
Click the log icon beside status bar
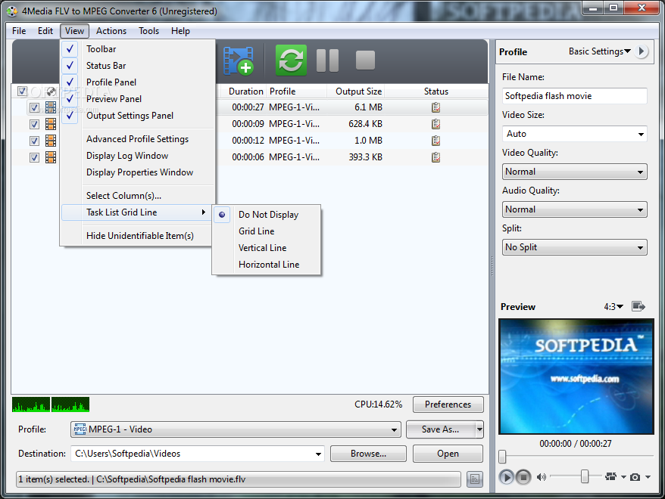(475, 479)
